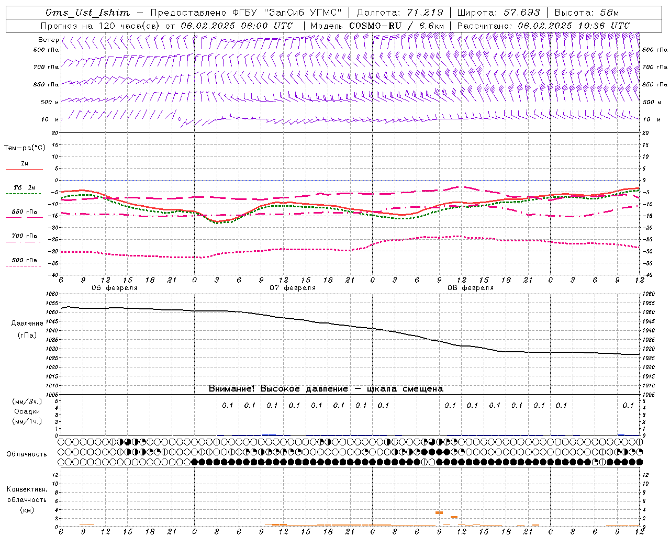Click the 06 февраля date label
This screenshot has height=536, width=670.
point(115,288)
